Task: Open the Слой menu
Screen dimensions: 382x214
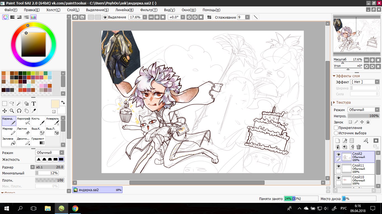Action: [x=73, y=10]
